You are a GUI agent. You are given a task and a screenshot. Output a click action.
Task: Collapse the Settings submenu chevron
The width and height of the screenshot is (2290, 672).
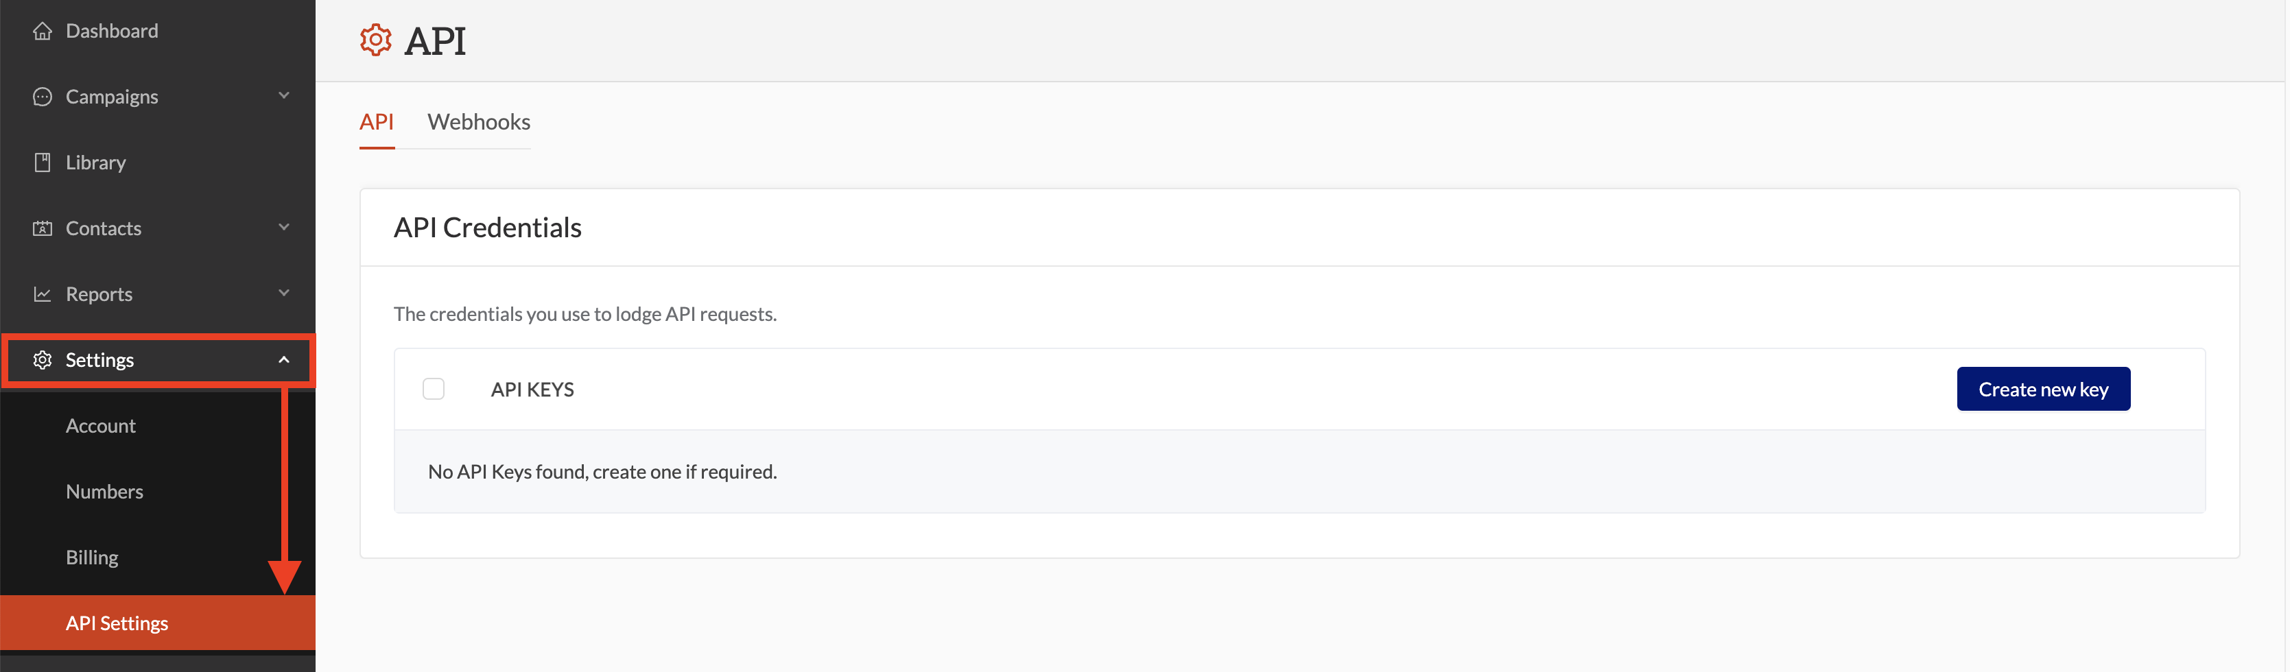coord(283,360)
